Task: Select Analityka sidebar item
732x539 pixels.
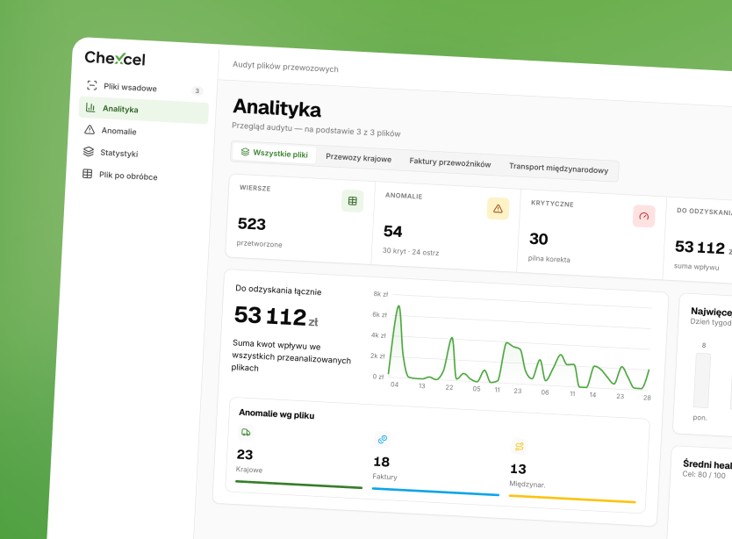Action: point(144,110)
